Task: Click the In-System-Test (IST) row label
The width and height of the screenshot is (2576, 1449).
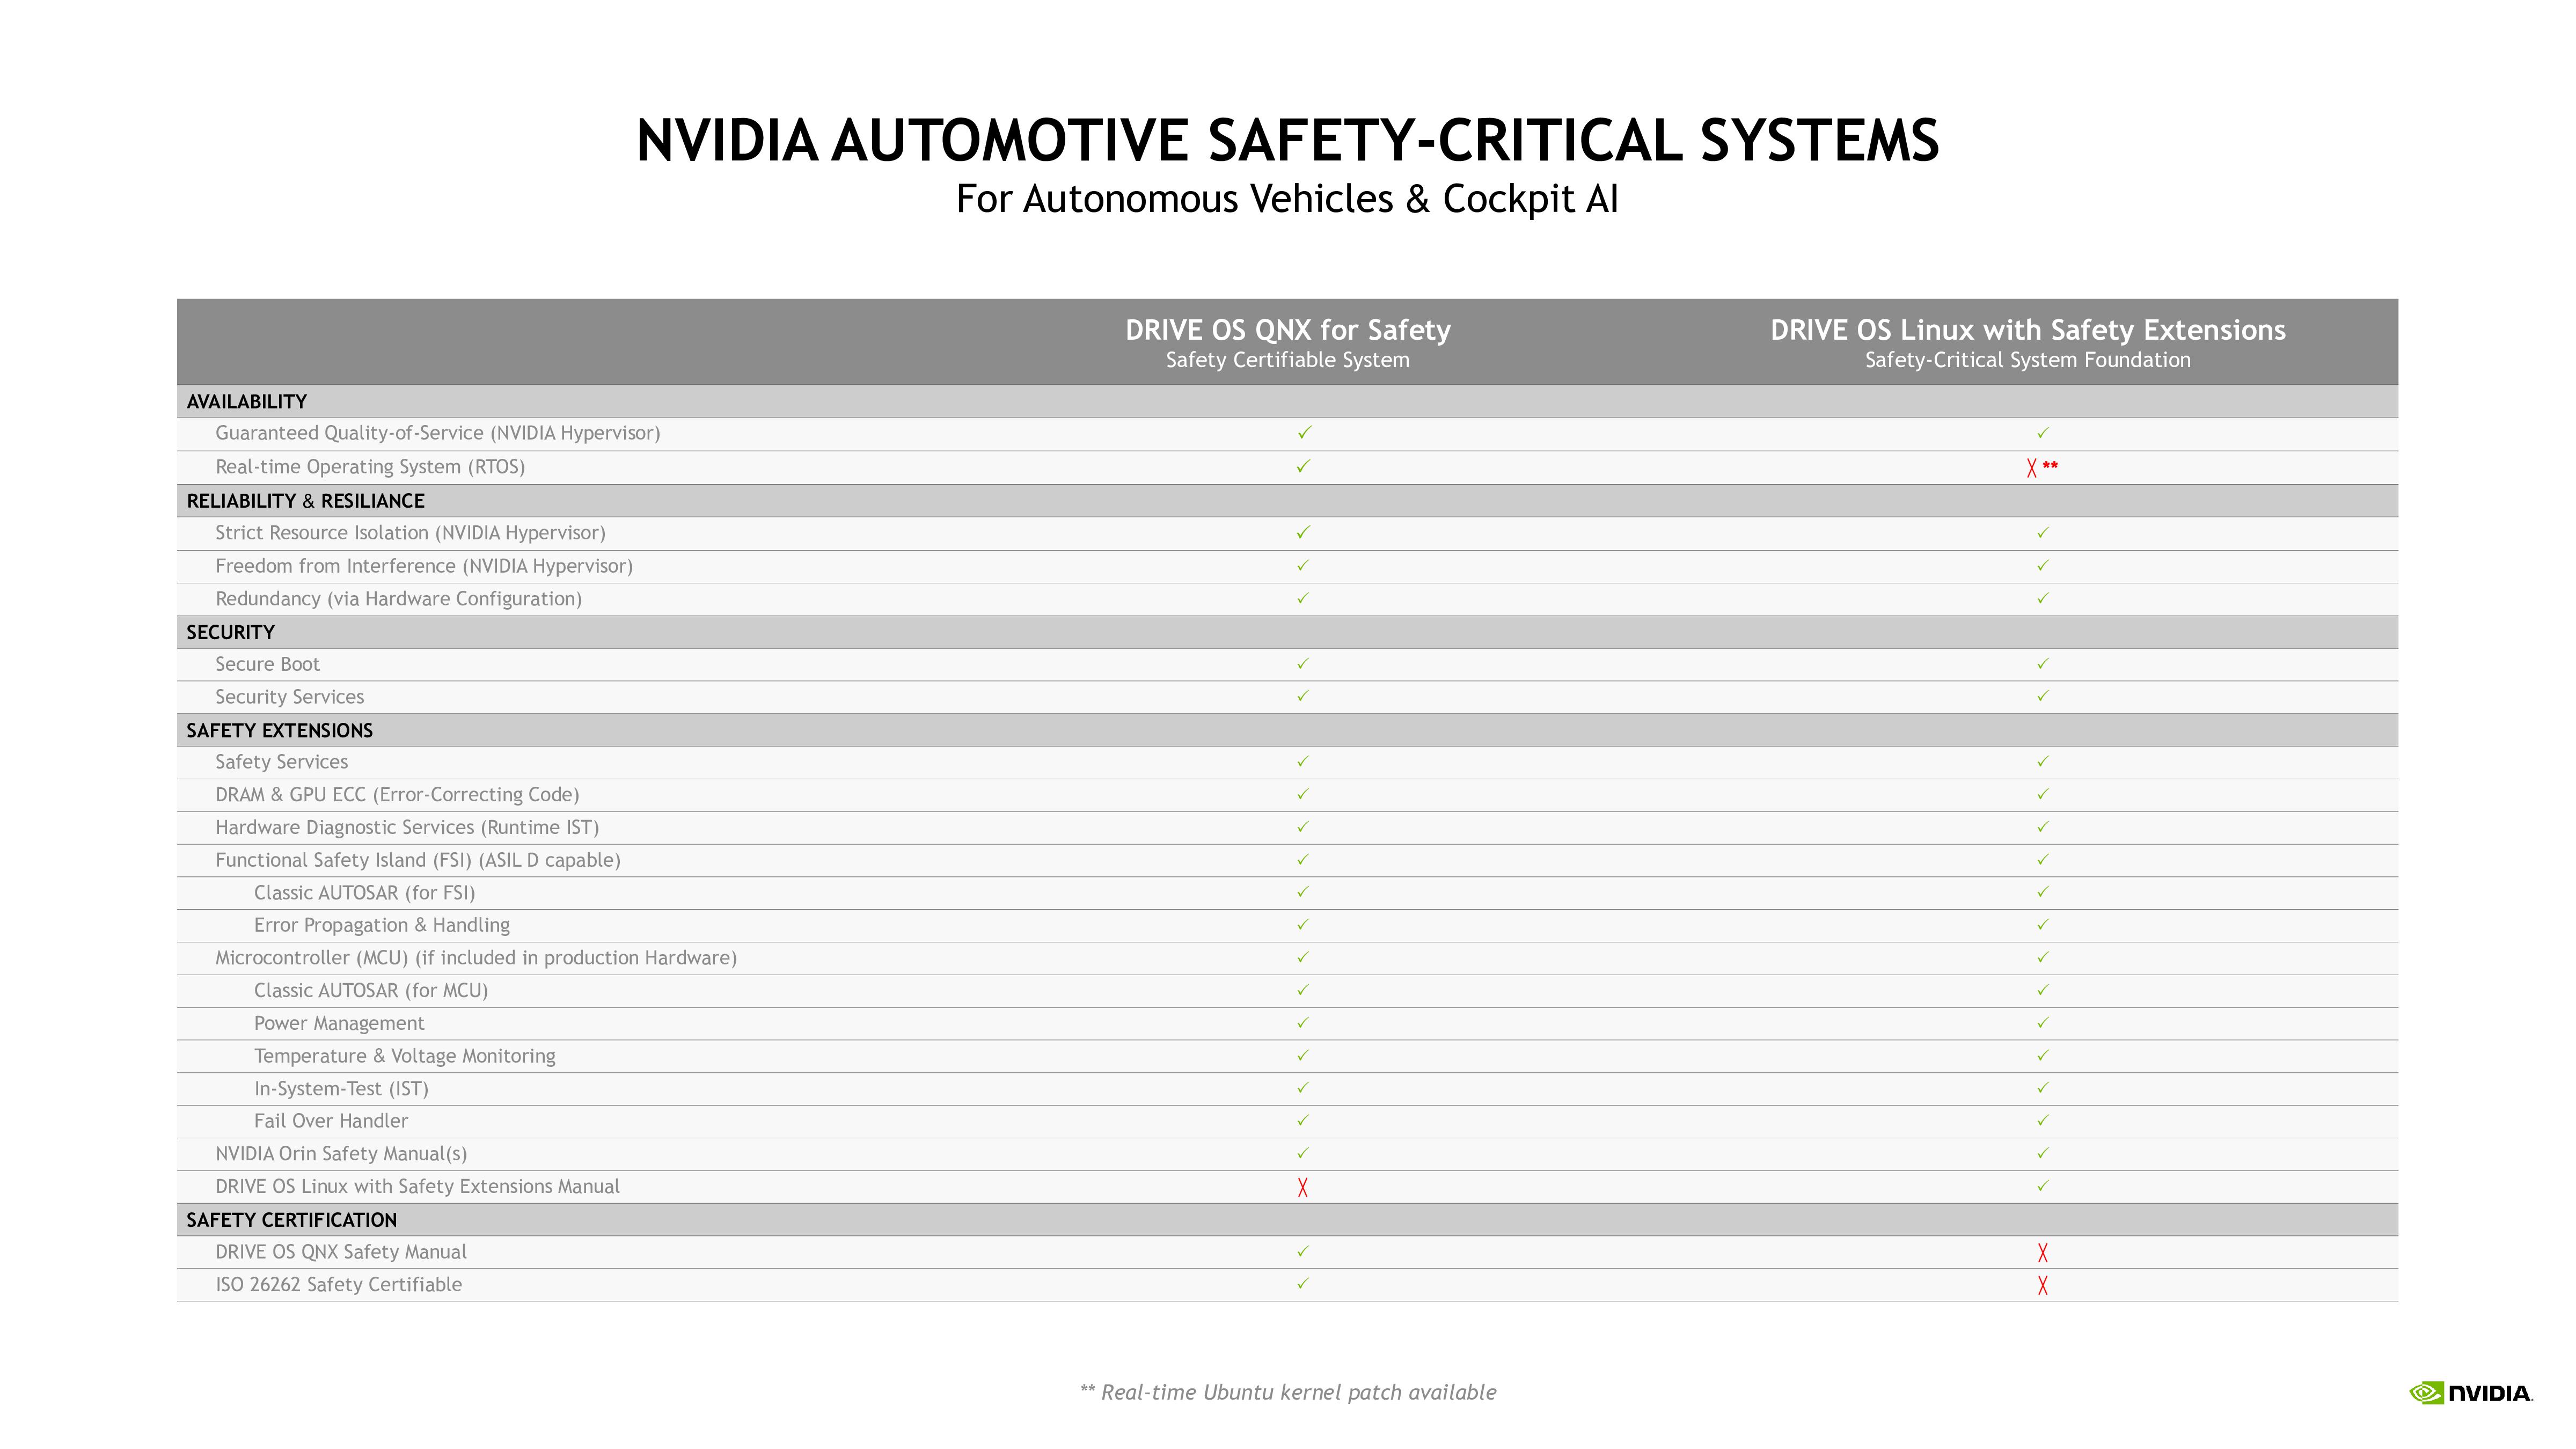Action: (341, 1089)
